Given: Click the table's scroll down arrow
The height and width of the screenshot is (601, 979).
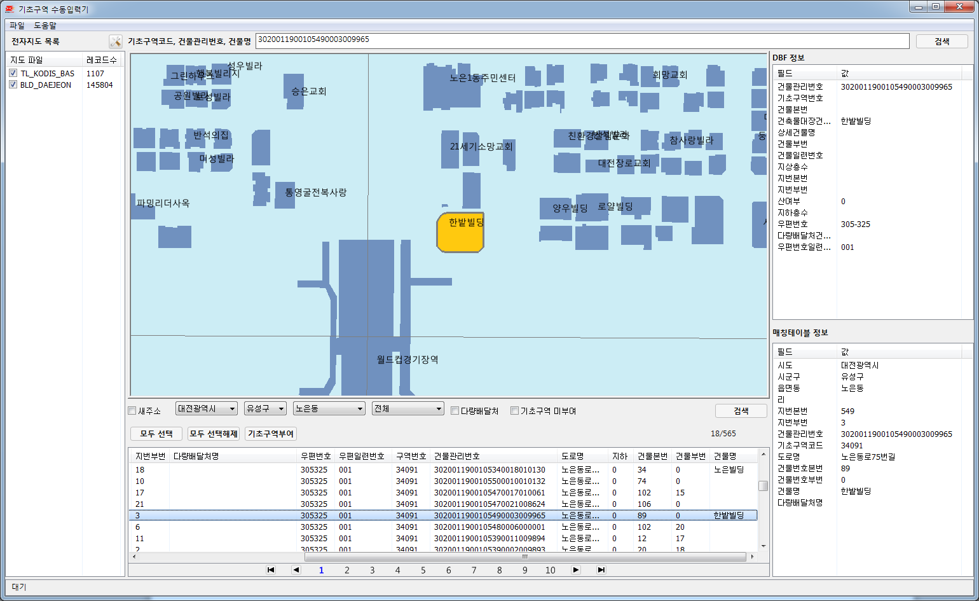Looking at the screenshot, I should tap(763, 546).
